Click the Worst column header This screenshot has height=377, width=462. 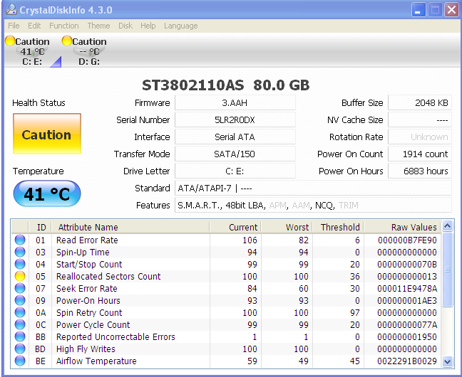(x=287, y=227)
